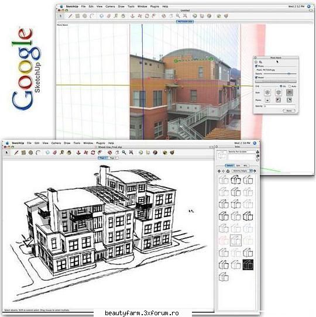This screenshot has height=317, width=316.
Task: Uncheck the Model checkbox in Photo Match
Action: (x=256, y=77)
